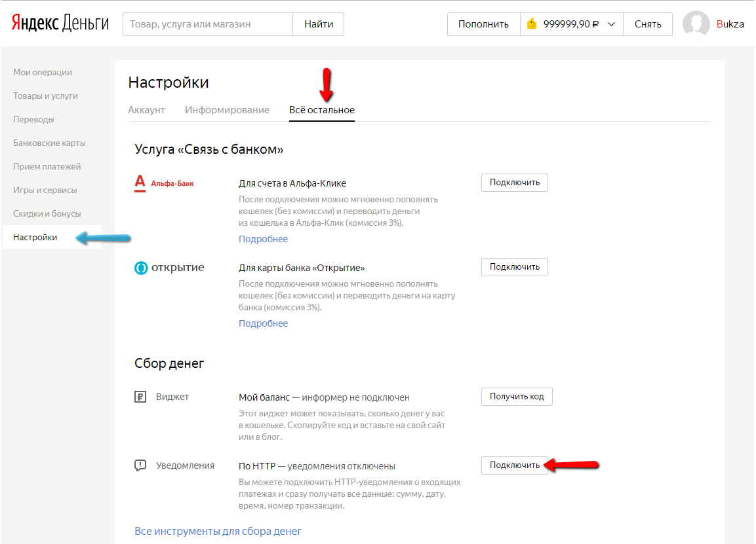This screenshot has height=544, width=756.
Task: Click the Снять button
Action: pos(648,24)
